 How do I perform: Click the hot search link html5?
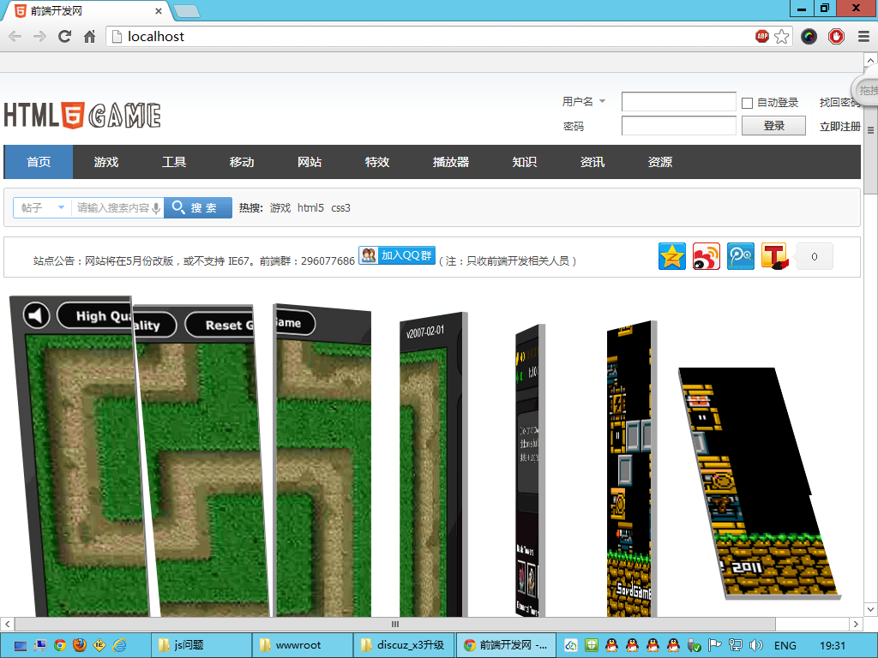(x=310, y=208)
